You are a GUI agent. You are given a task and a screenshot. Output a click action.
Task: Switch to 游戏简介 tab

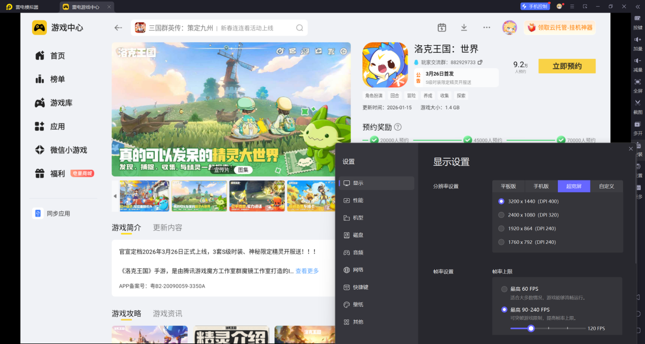[x=126, y=227]
